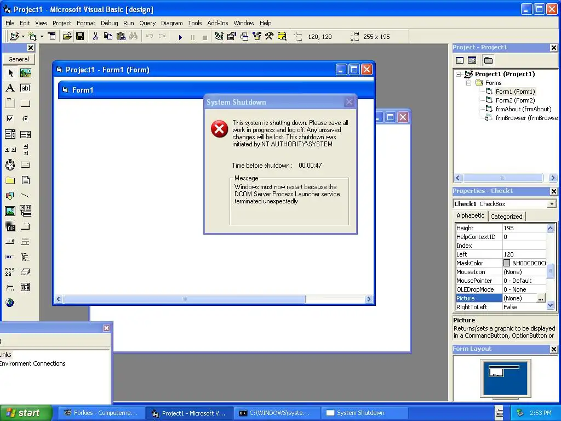Open the Project menu
The height and width of the screenshot is (421, 561).
coord(62,23)
